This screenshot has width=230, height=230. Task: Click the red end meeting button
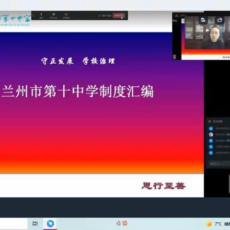(119, 16)
